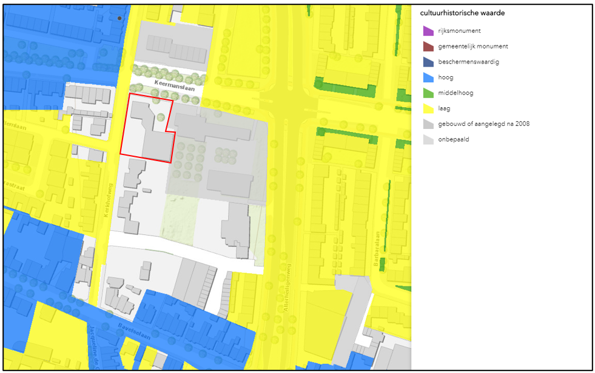The image size is (595, 373).
Task: Click the 'middelhoog' legend label
Action: point(455,93)
